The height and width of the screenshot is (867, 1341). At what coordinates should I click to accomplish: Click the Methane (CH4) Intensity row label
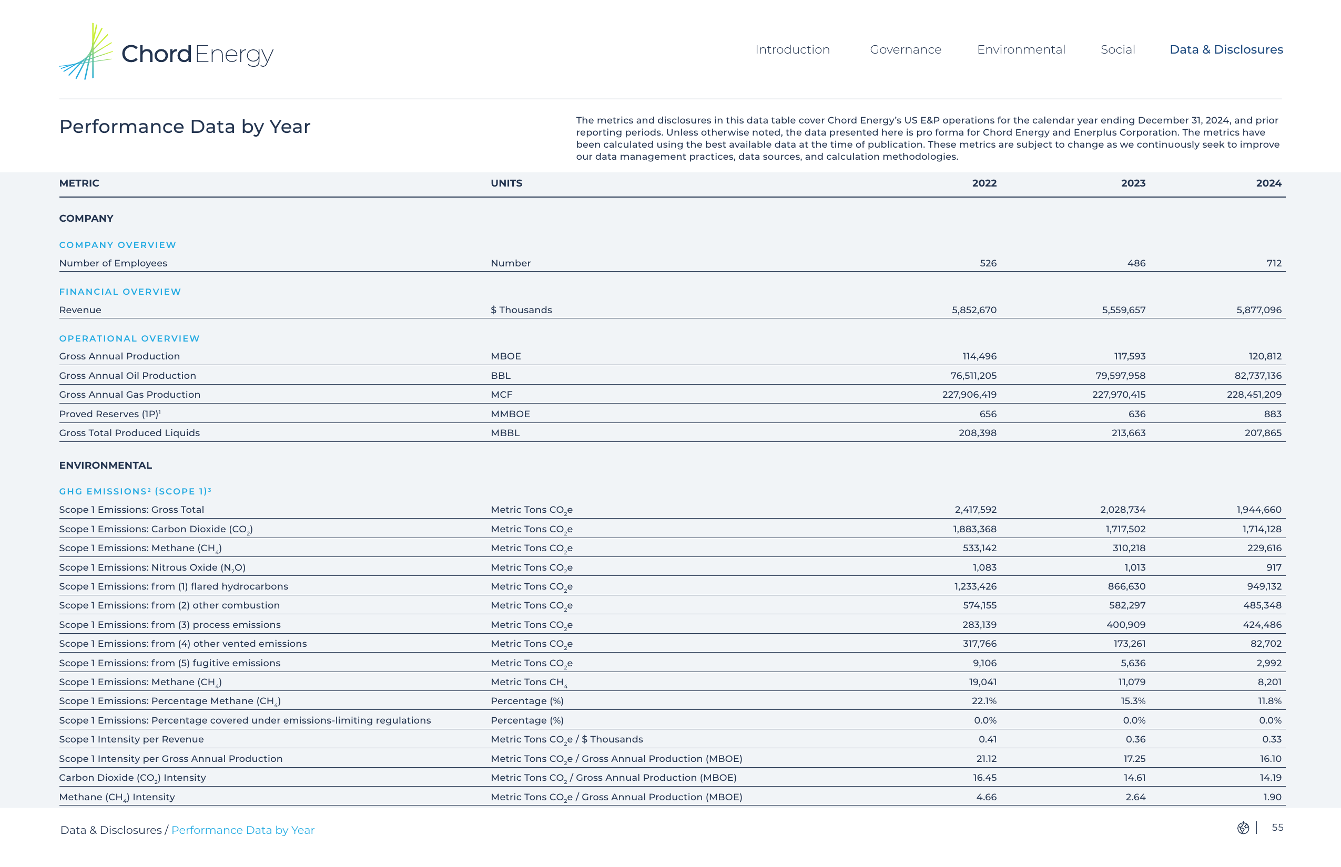[117, 797]
